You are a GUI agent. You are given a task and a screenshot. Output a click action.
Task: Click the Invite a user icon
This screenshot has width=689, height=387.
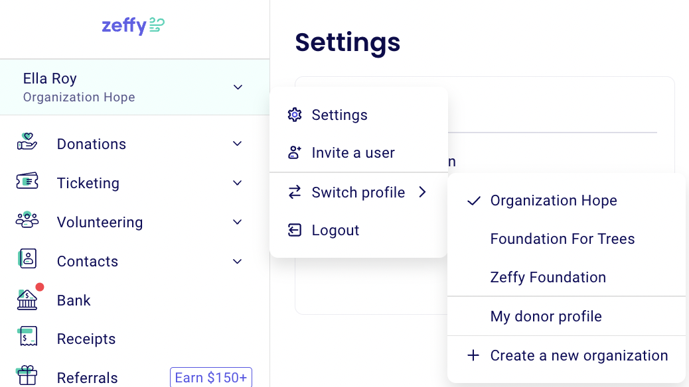coord(294,152)
